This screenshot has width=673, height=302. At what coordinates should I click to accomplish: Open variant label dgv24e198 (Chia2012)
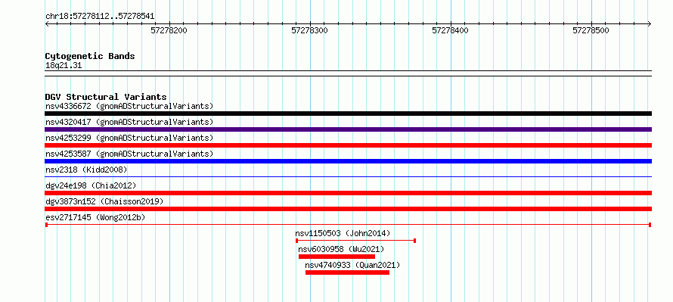[x=91, y=185]
